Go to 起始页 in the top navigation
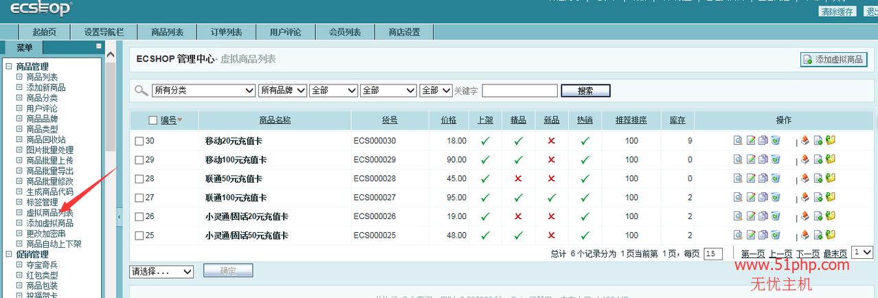This screenshot has width=878, height=298. (x=44, y=32)
